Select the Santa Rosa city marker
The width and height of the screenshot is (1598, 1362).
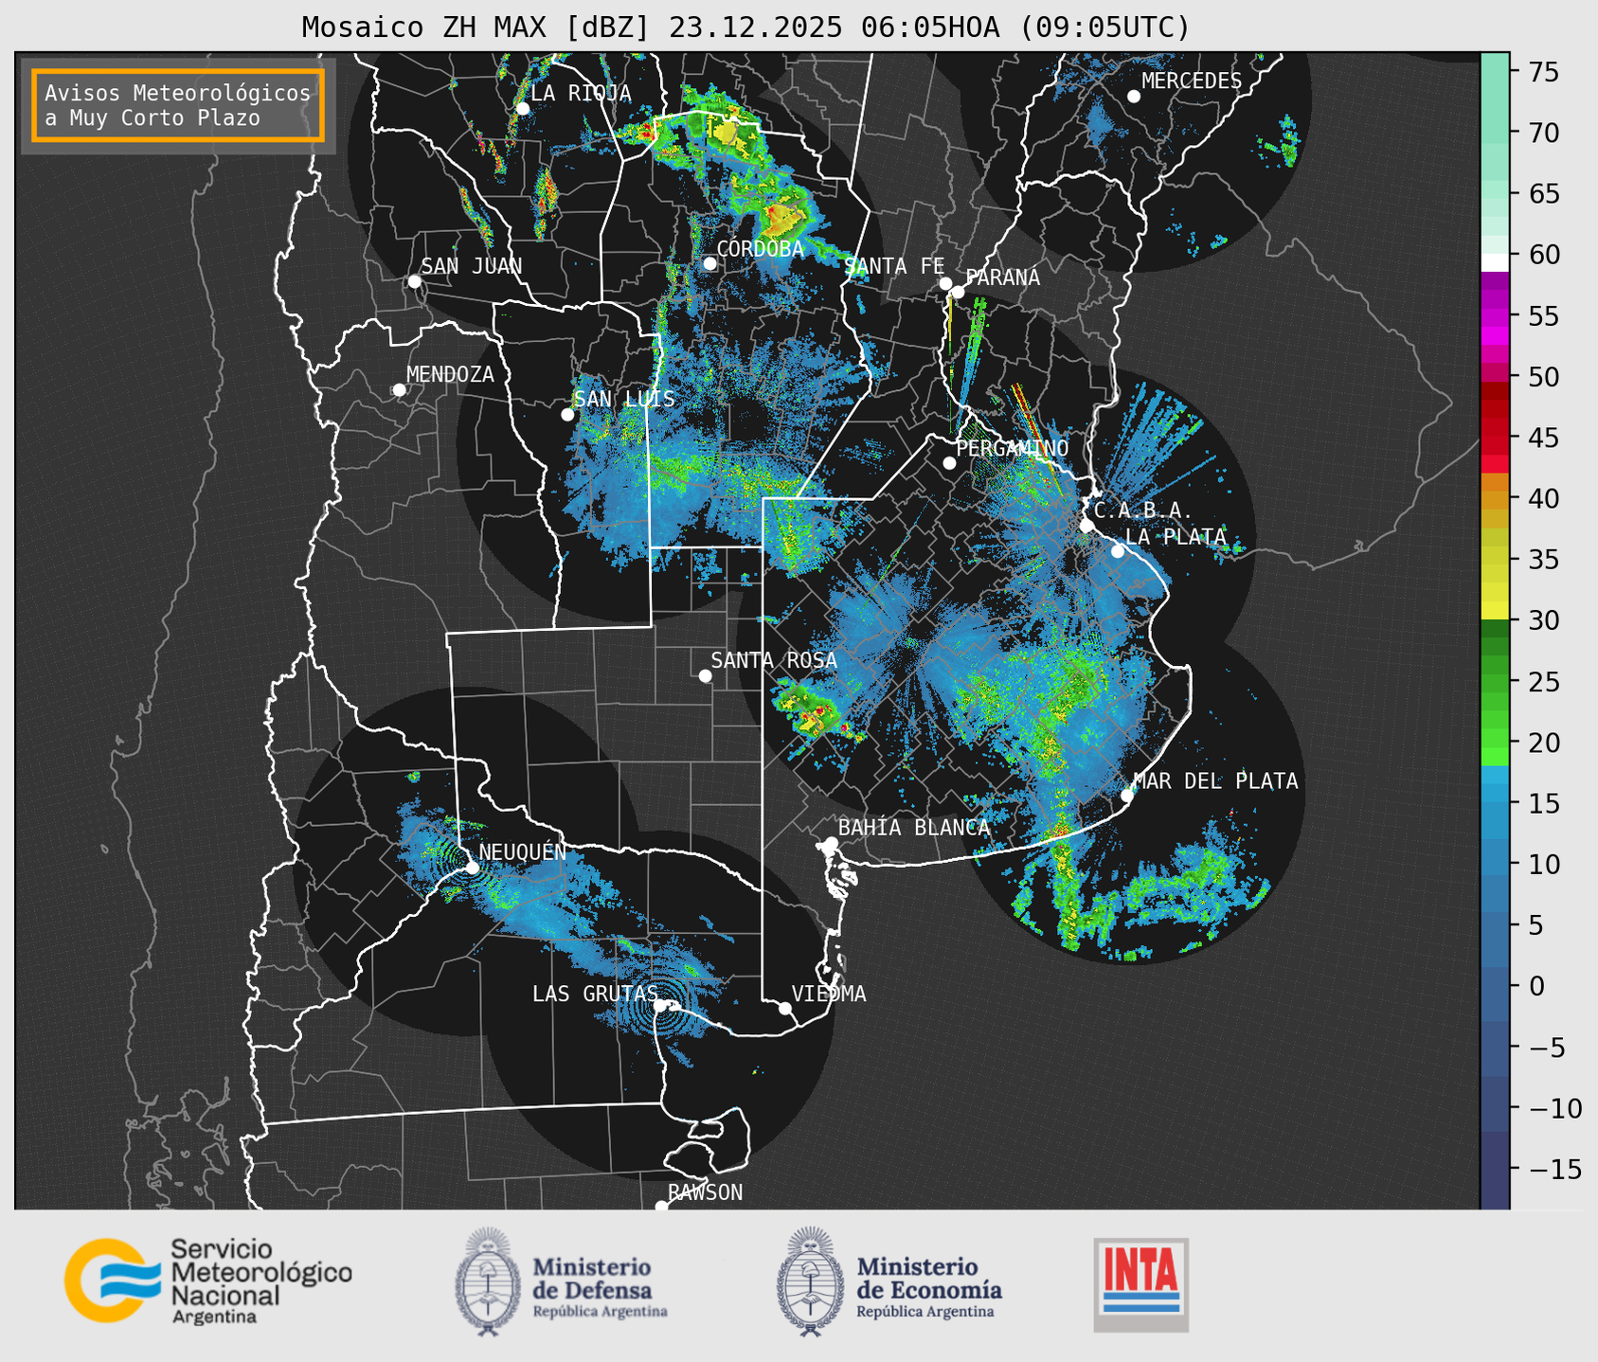coord(705,675)
